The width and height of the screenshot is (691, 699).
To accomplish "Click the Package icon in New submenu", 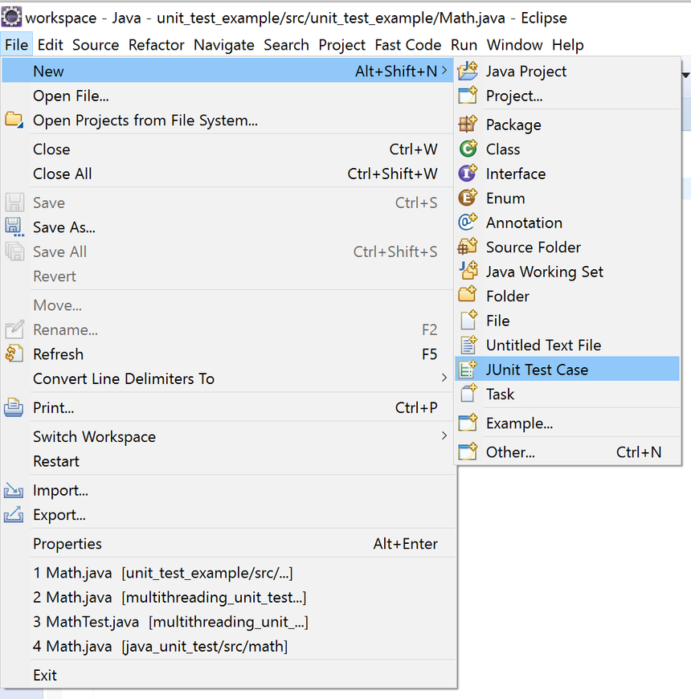I will pyautogui.click(x=468, y=125).
